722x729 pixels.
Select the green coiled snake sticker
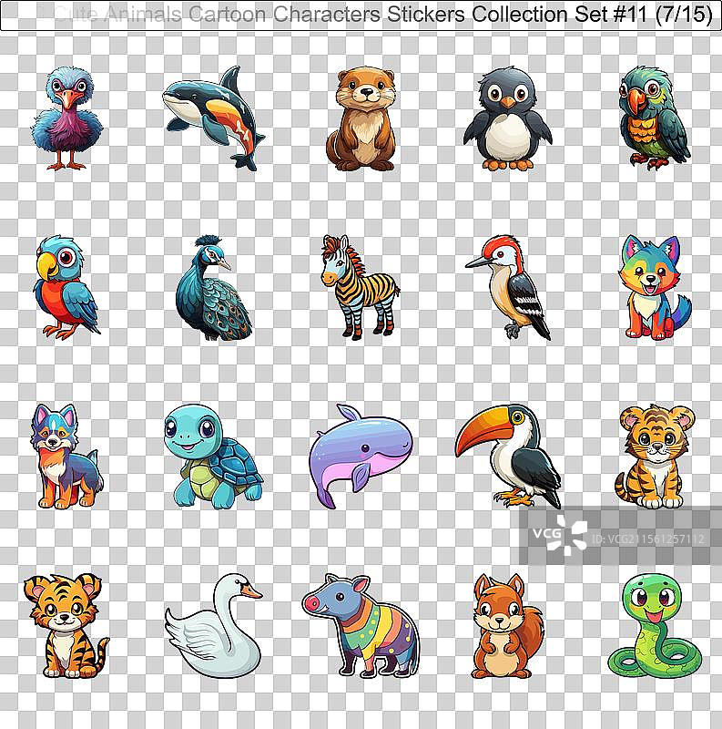coord(654,625)
